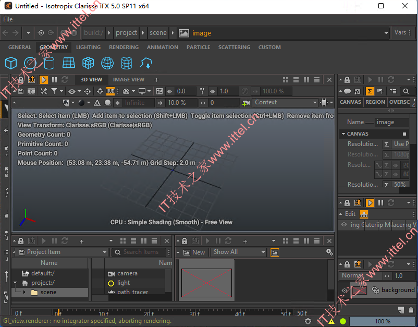Pause rendering in the 3D View
Screen dimensions: 418x327
54,80
